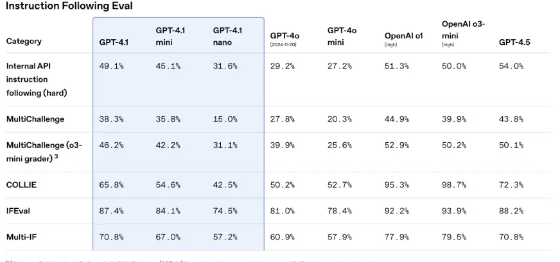Click the 54.0% GPT-4.5 Internal API score
560x262 pixels.
[x=511, y=66]
